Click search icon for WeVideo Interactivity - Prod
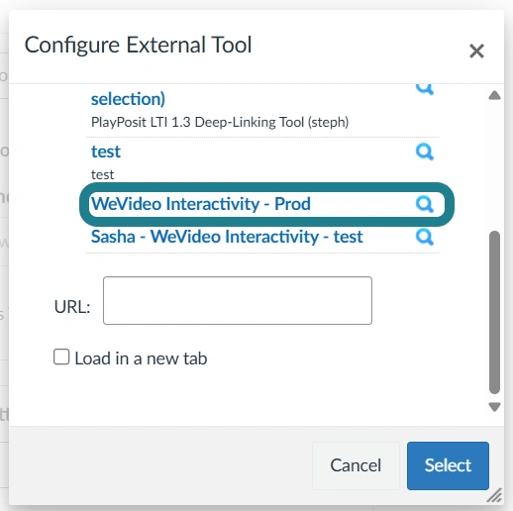This screenshot has width=513, height=511. [425, 204]
